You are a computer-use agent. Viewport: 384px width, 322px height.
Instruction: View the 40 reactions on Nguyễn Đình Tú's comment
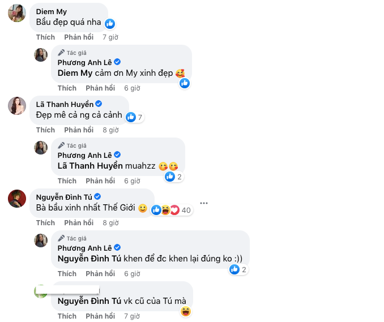click(172, 210)
